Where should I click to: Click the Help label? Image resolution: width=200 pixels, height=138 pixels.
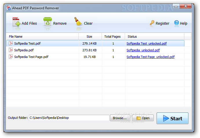pos(184,23)
